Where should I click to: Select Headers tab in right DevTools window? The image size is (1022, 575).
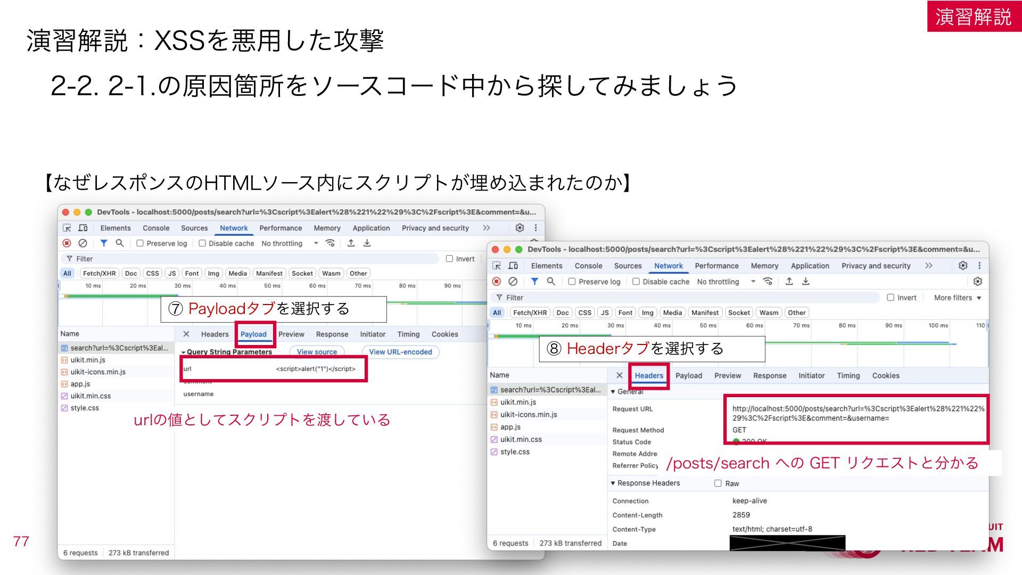click(x=649, y=375)
